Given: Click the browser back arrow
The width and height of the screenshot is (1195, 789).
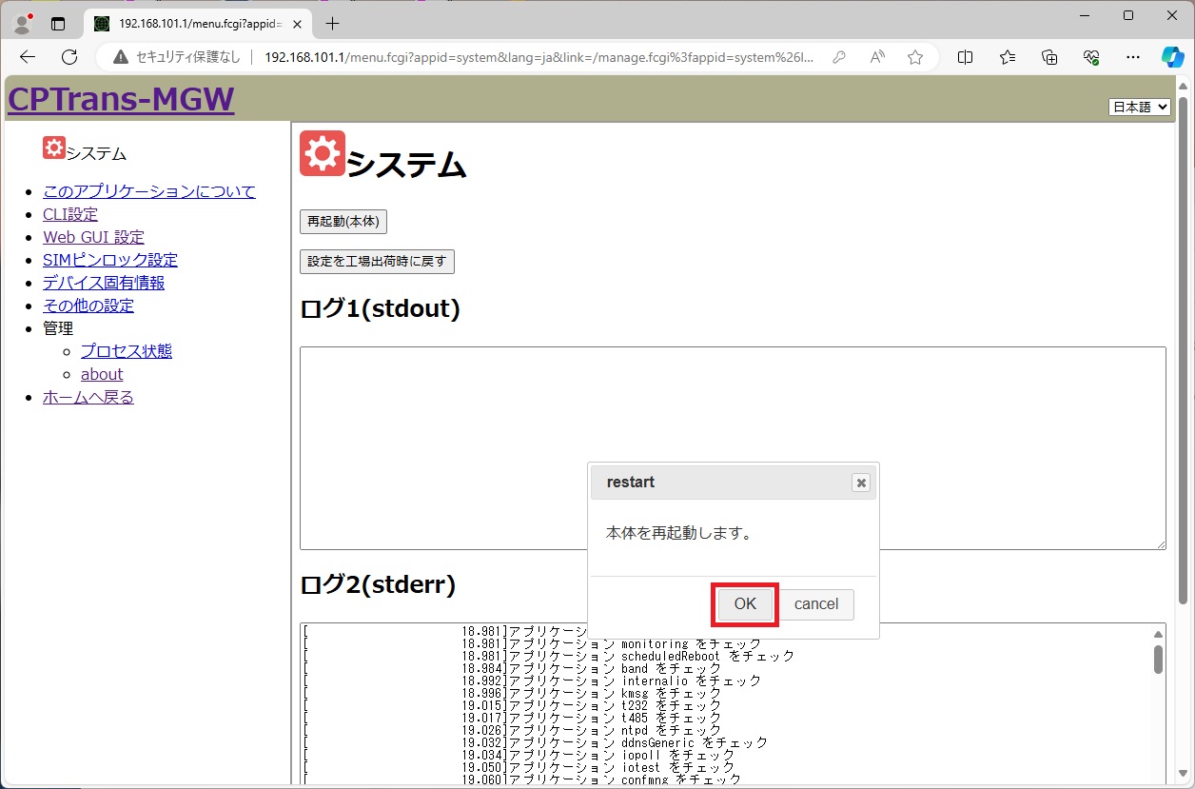Looking at the screenshot, I should (28, 57).
